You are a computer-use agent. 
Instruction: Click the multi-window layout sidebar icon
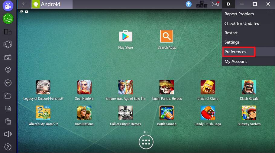8,32
